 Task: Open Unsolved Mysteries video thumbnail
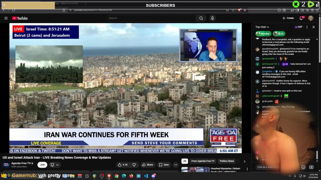tap(195, 169)
